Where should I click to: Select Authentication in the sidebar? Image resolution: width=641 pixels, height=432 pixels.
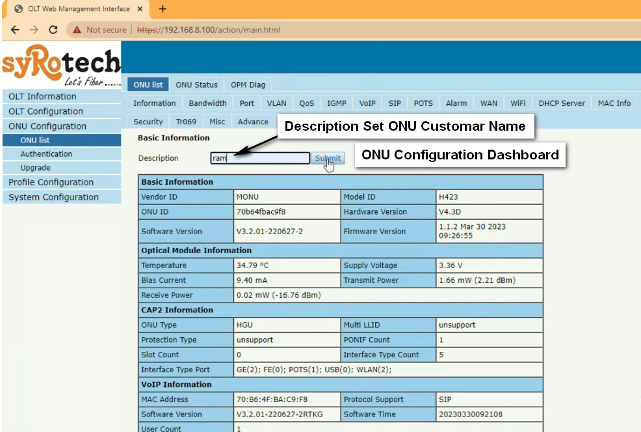point(46,154)
